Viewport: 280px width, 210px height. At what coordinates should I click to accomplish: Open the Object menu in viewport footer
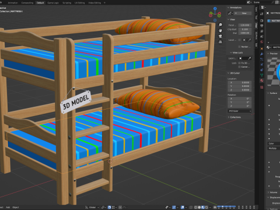[x=16, y=207]
